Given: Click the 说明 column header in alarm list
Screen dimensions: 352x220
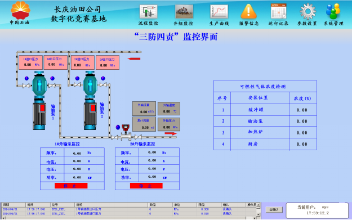Looking at the screenshot, I should pyautogui.click(x=111, y=205).
